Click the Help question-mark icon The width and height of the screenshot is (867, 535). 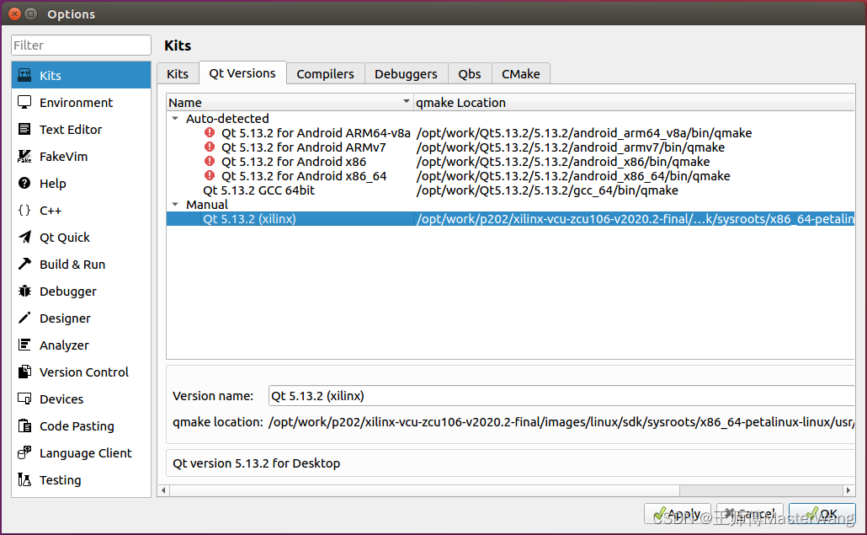(x=24, y=183)
